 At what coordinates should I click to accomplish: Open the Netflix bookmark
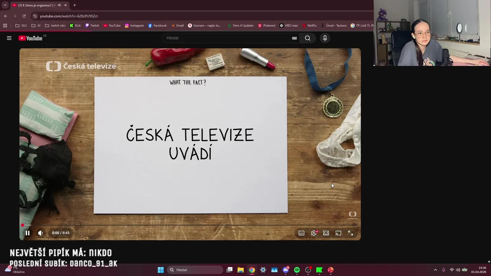point(309,26)
